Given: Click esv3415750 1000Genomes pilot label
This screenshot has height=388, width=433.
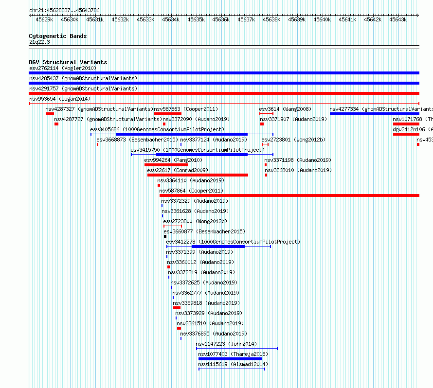Looking at the screenshot, I should (198, 150).
